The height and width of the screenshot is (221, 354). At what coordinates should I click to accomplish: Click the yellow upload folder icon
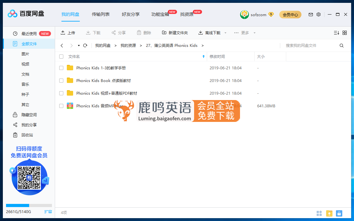click(x=329, y=213)
